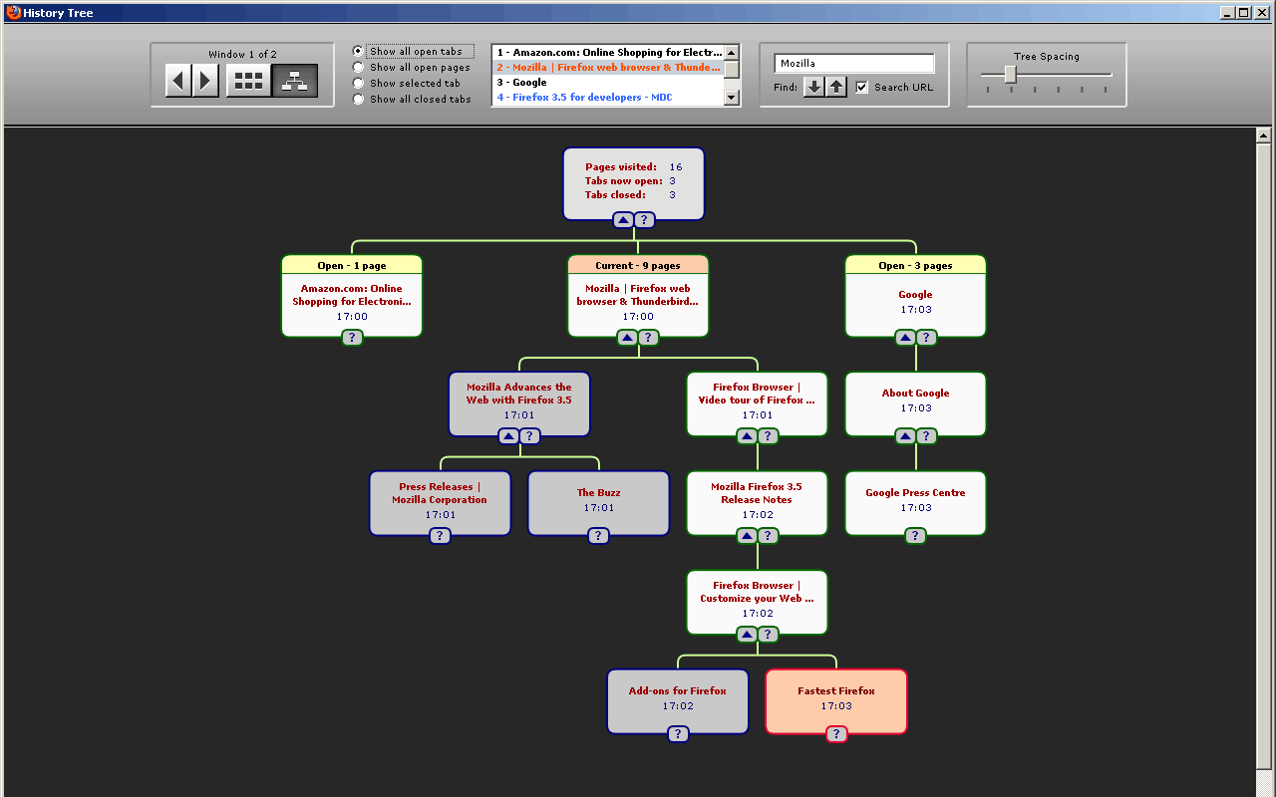1276x797 pixels.
Task: Click question mark on The Buzz node
Action: click(x=598, y=536)
